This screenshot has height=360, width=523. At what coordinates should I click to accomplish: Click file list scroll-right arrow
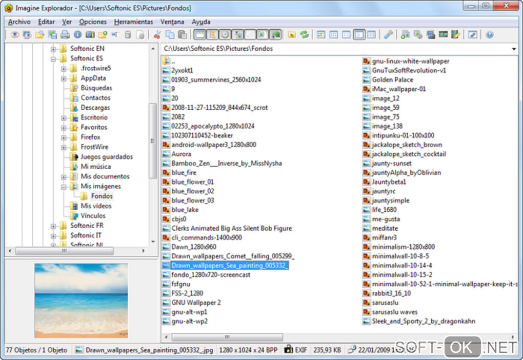pyautogui.click(x=513, y=337)
